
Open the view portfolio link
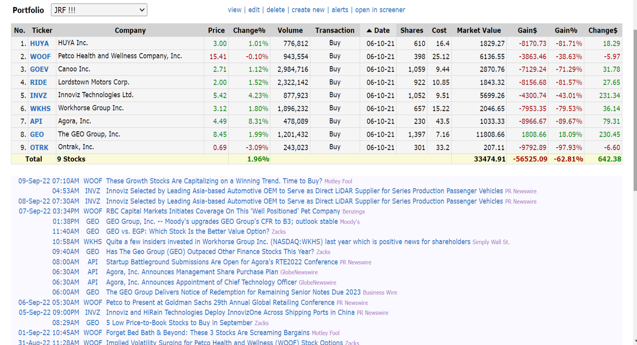click(x=235, y=10)
